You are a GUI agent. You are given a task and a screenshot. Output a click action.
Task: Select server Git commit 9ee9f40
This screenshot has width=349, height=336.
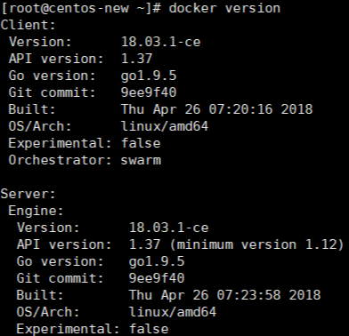[157, 278]
